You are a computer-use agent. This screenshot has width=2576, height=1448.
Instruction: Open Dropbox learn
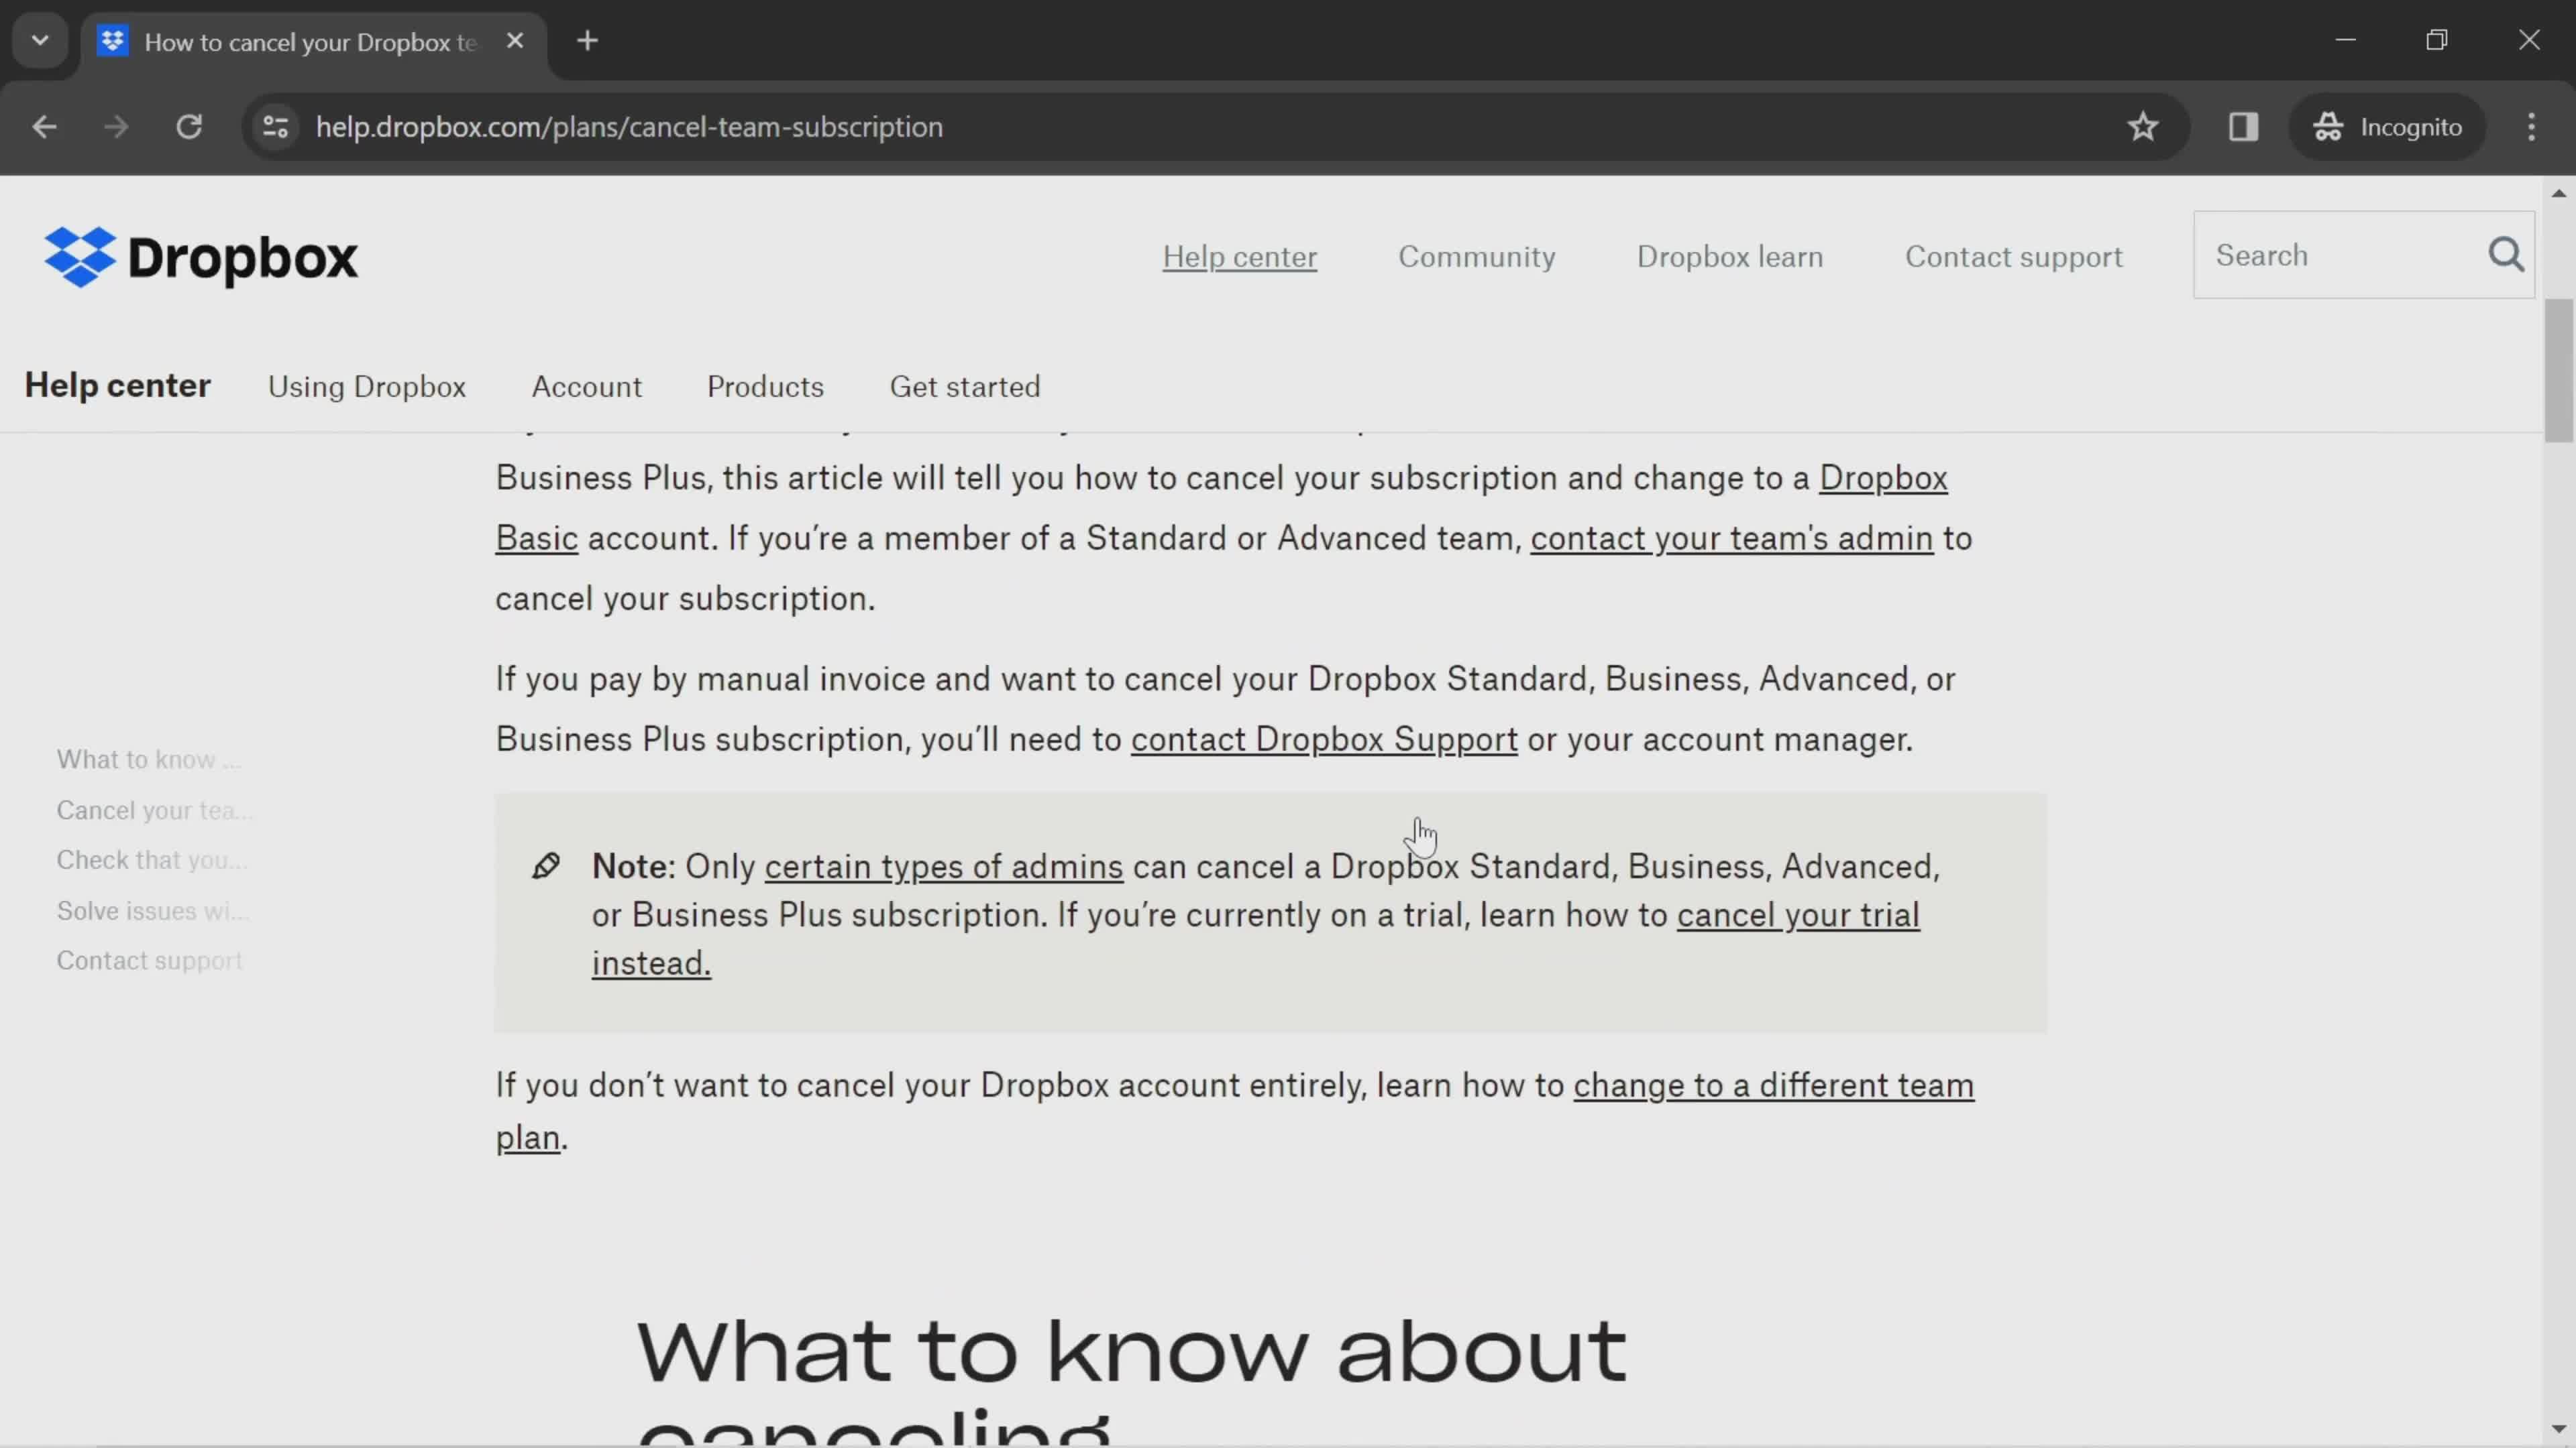pos(1729,257)
